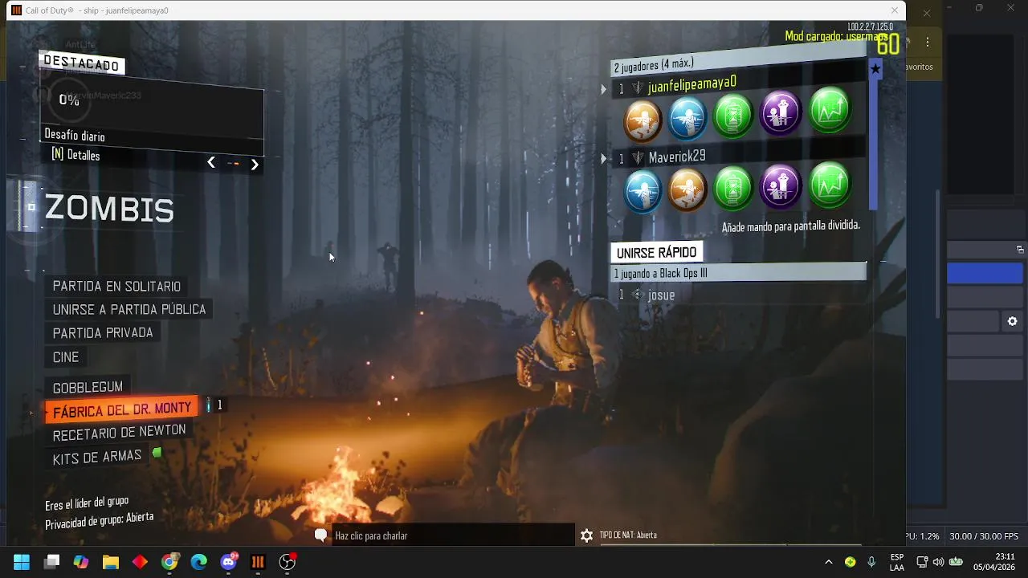The image size is (1028, 578).
Task: Open OBS Studio from the taskbar
Action: click(288, 562)
